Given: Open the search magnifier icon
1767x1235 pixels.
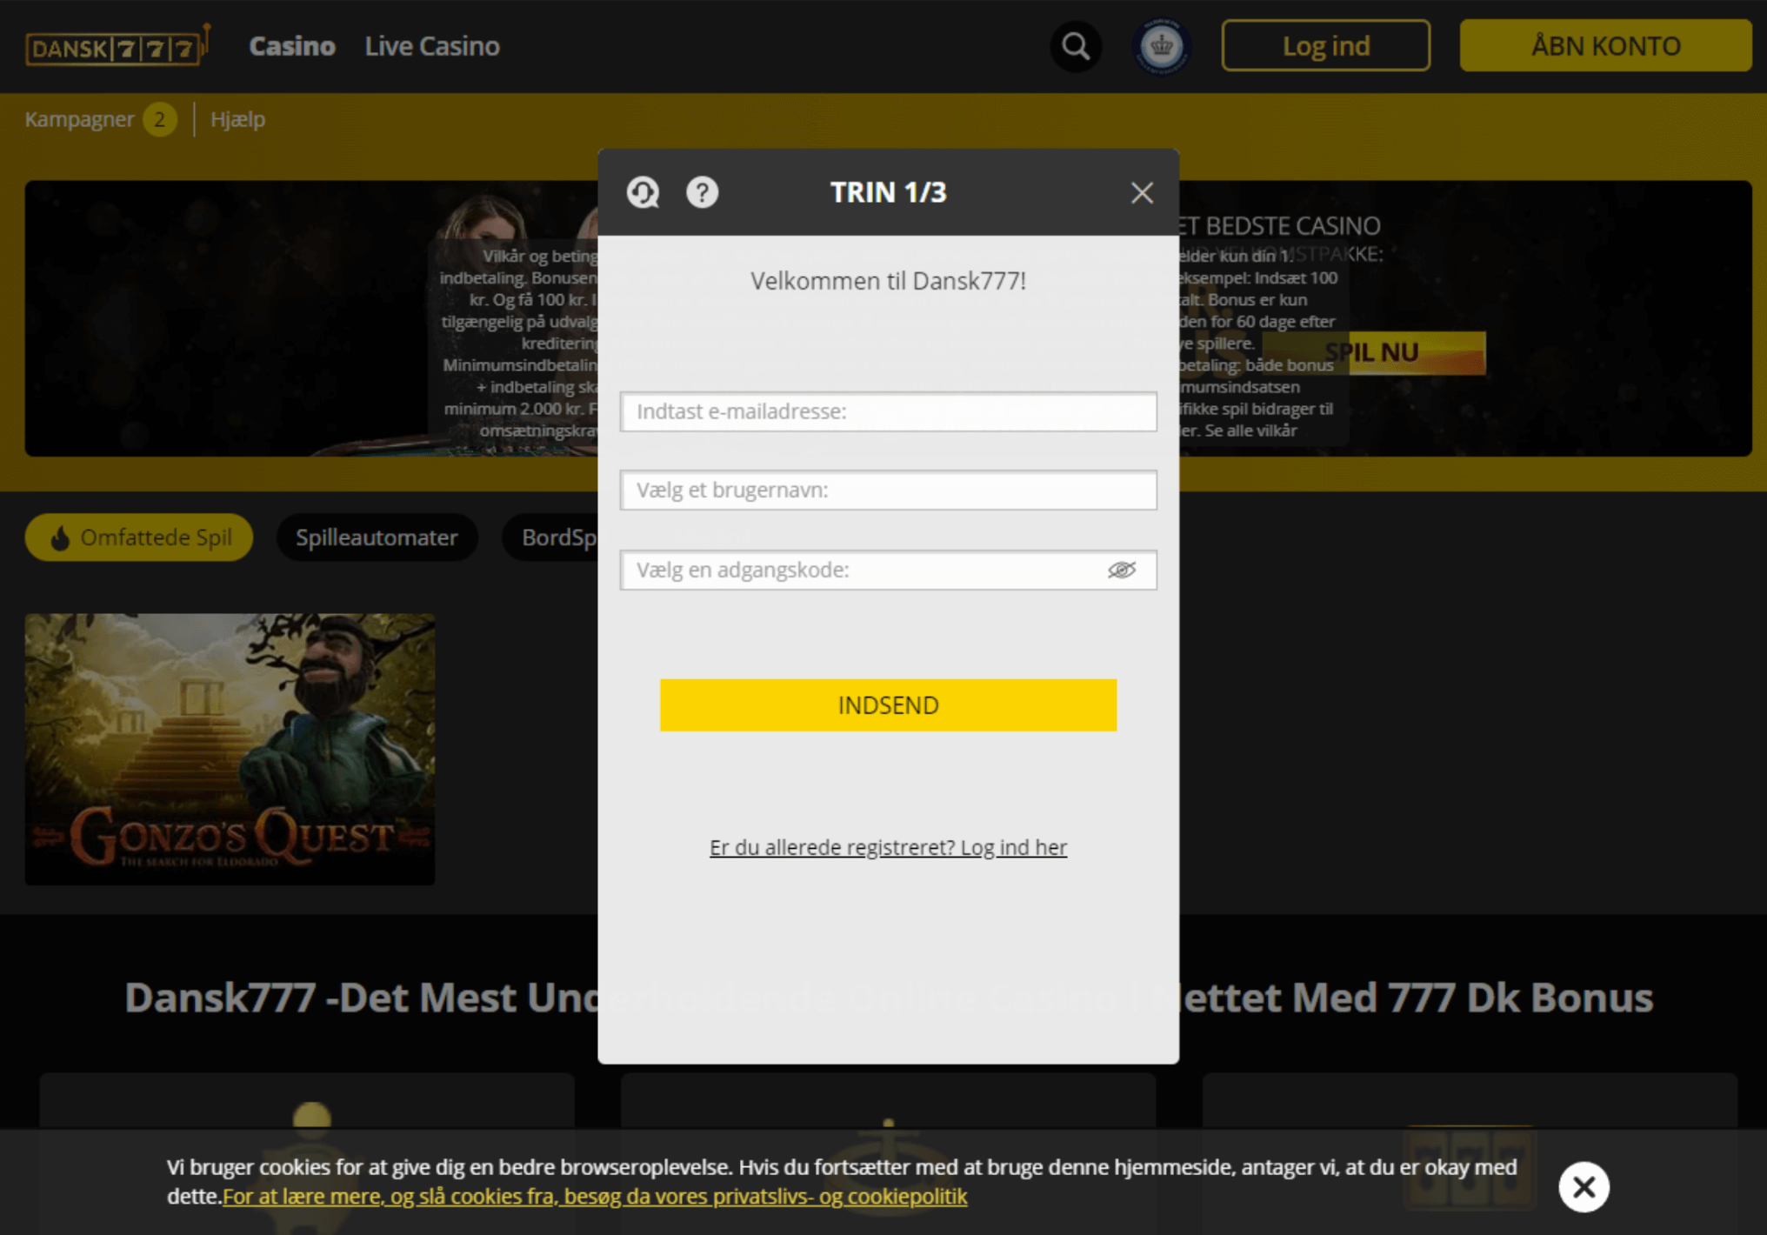Looking at the screenshot, I should click(1076, 46).
